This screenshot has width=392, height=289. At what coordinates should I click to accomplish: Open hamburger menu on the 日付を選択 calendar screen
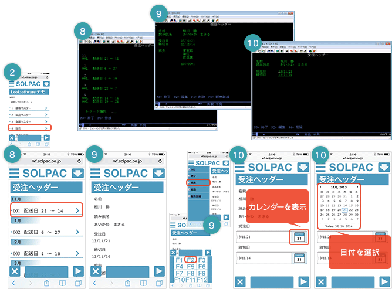(x=320, y=167)
